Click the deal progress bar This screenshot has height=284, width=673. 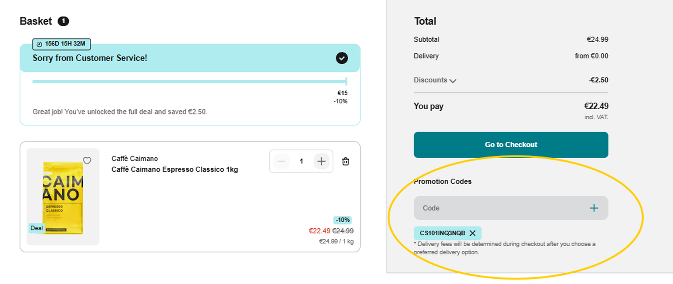[x=190, y=82]
